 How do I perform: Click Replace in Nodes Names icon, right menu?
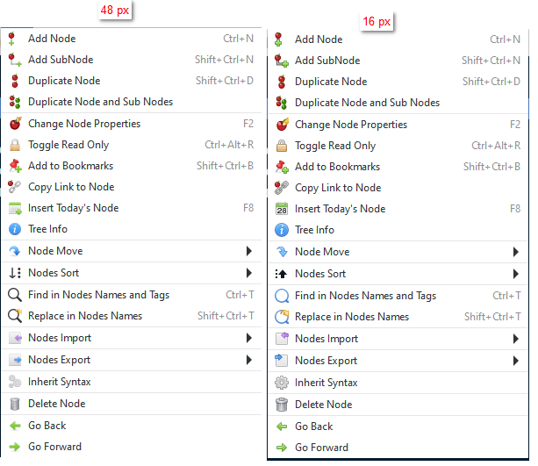(282, 317)
